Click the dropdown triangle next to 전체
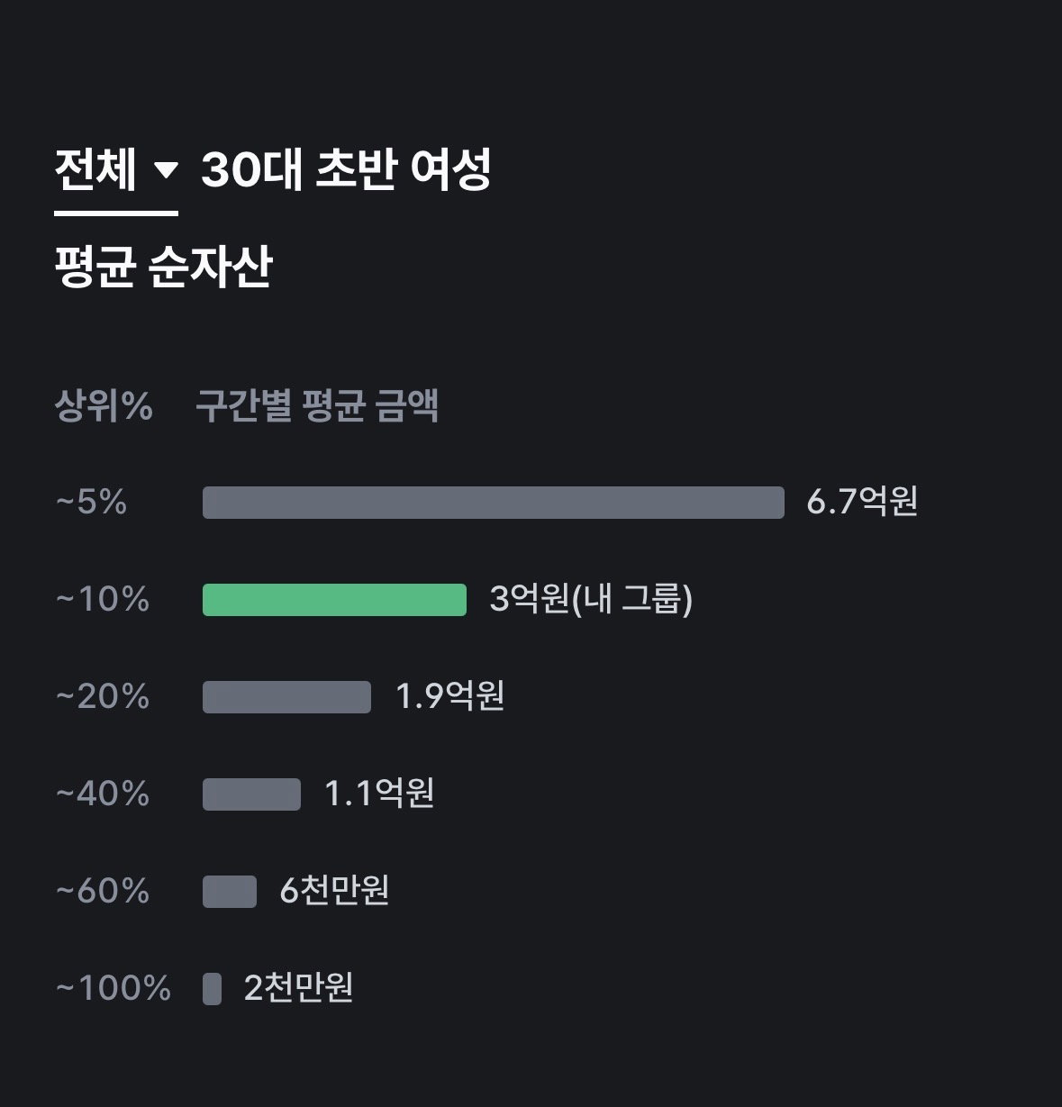Screen dimensions: 1062x1107 click(x=167, y=169)
